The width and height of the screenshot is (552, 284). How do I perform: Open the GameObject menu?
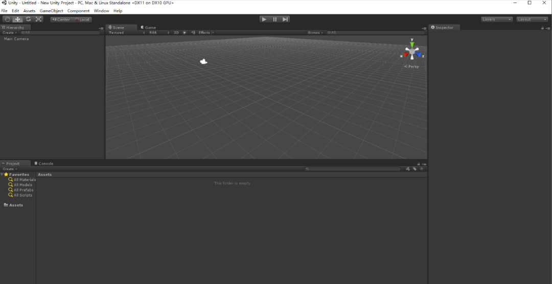click(51, 11)
